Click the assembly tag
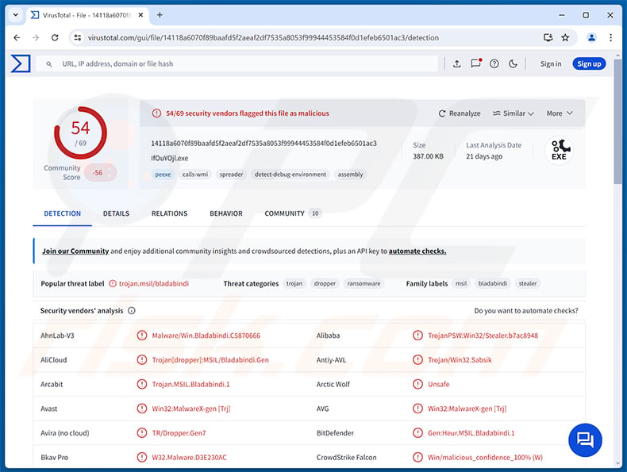The width and height of the screenshot is (627, 472). click(350, 175)
